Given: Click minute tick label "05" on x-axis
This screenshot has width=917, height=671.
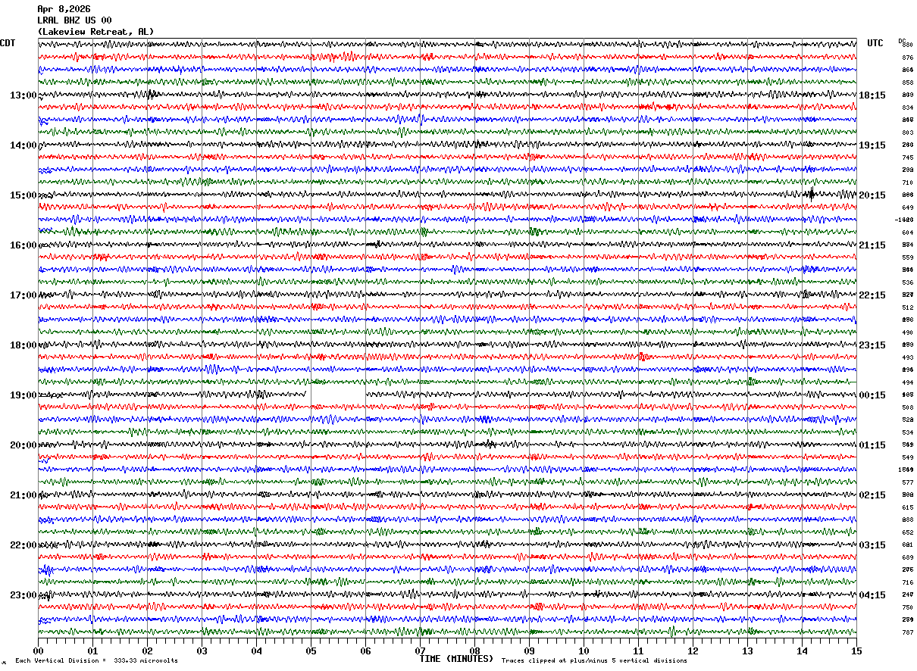Looking at the screenshot, I should 311,651.
